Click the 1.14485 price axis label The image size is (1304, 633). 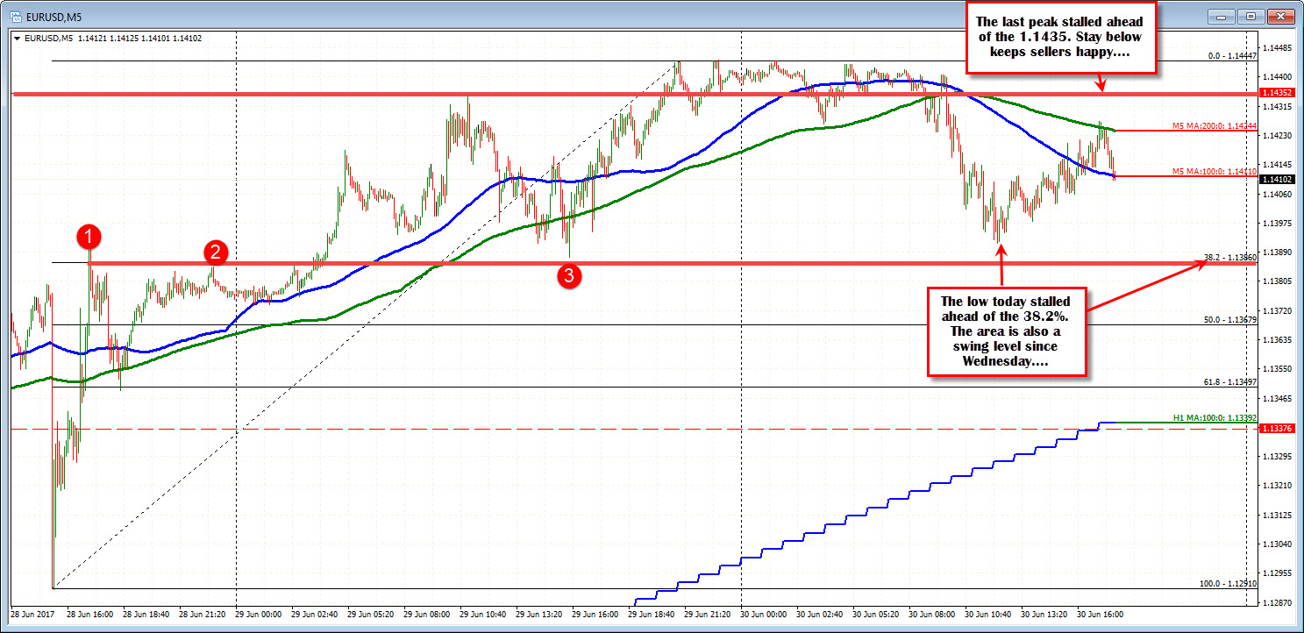tap(1276, 48)
